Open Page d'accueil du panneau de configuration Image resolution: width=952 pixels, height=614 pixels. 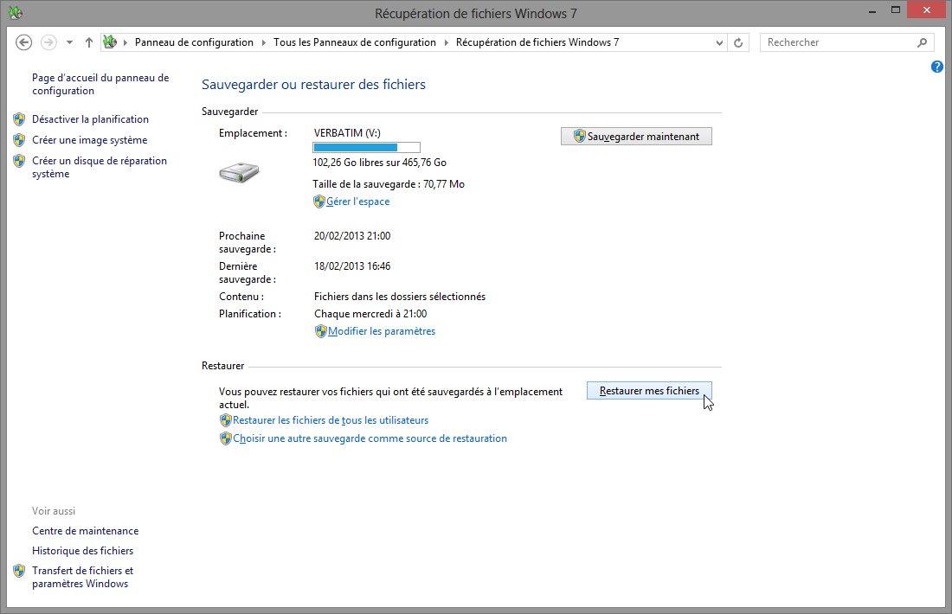pos(100,85)
